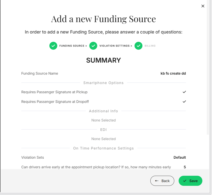Go back with the Back button

tap(162, 181)
